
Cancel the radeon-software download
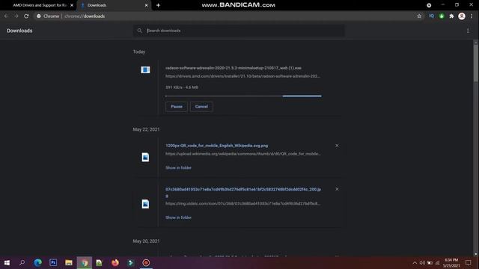click(x=201, y=106)
